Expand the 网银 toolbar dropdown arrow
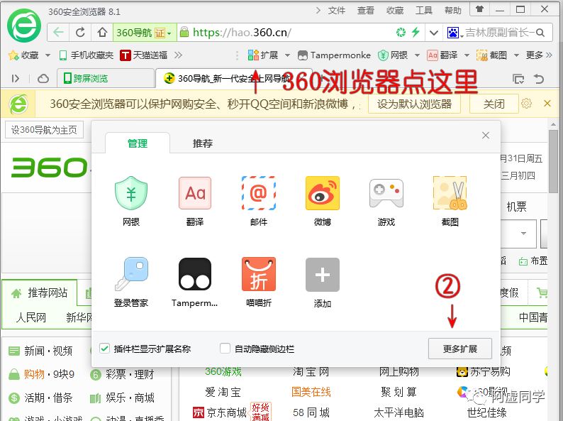The height and width of the screenshot is (421, 563). point(417,55)
